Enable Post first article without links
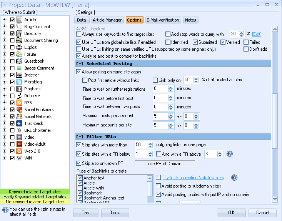Viewport: 282px width, 221px height. [x=85, y=80]
